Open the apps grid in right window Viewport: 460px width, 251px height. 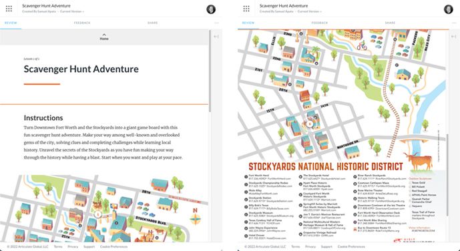click(246, 9)
